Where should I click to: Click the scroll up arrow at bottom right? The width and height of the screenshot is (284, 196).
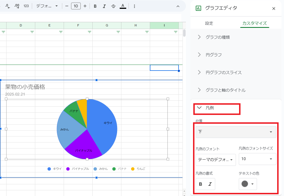click(185, 191)
